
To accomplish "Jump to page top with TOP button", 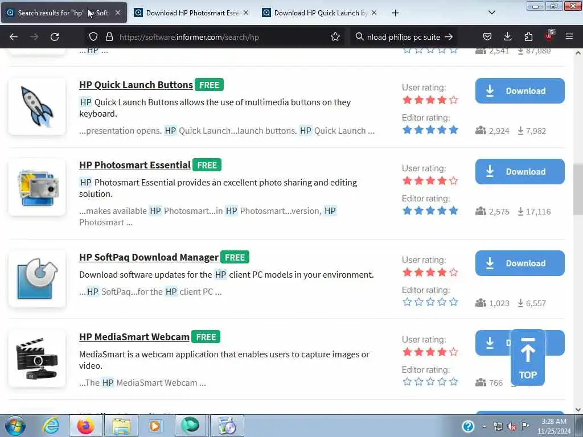I will 528,357.
